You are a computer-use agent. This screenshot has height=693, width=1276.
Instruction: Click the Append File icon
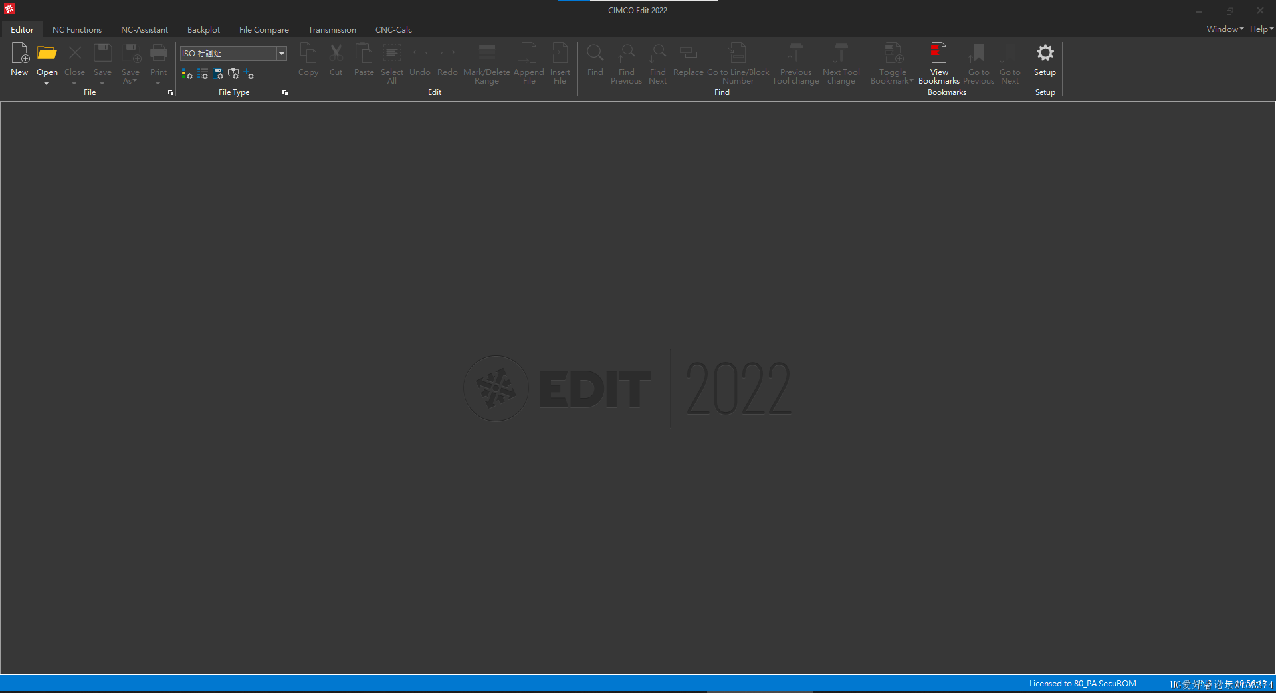(x=529, y=53)
